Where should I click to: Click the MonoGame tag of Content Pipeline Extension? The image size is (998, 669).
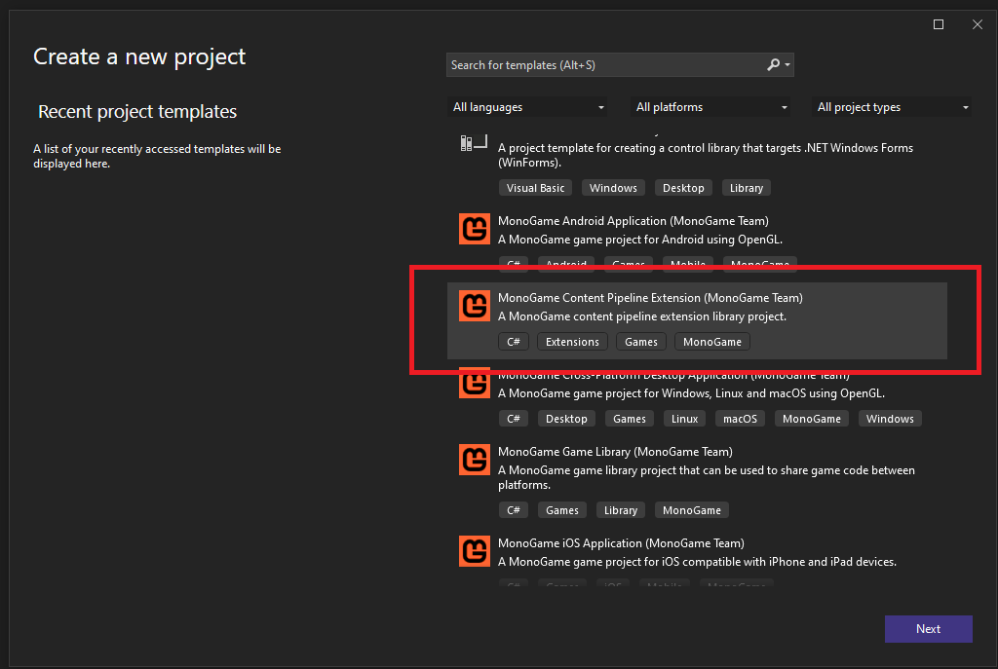coord(712,342)
